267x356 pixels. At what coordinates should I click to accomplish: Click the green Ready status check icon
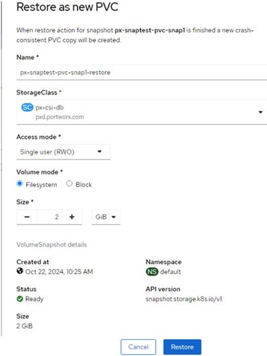(19, 299)
